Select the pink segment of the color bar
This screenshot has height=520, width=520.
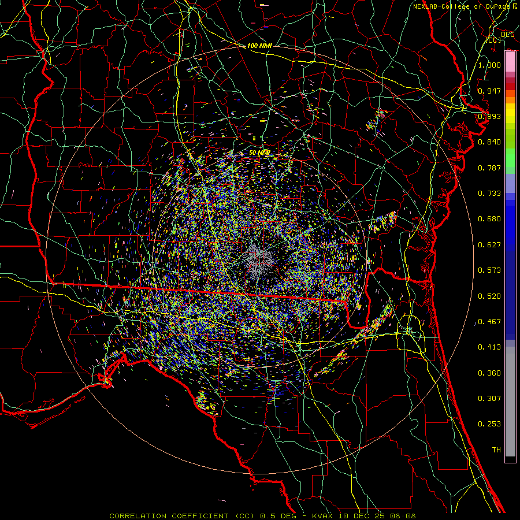pos(510,62)
